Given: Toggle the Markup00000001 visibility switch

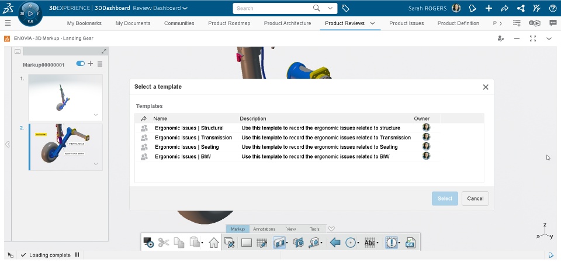Looking at the screenshot, I should point(81,64).
